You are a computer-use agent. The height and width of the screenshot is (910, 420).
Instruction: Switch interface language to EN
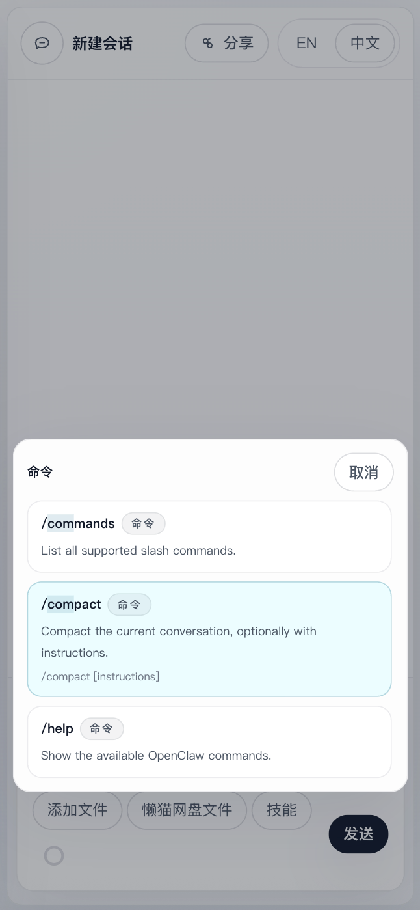coord(306,44)
